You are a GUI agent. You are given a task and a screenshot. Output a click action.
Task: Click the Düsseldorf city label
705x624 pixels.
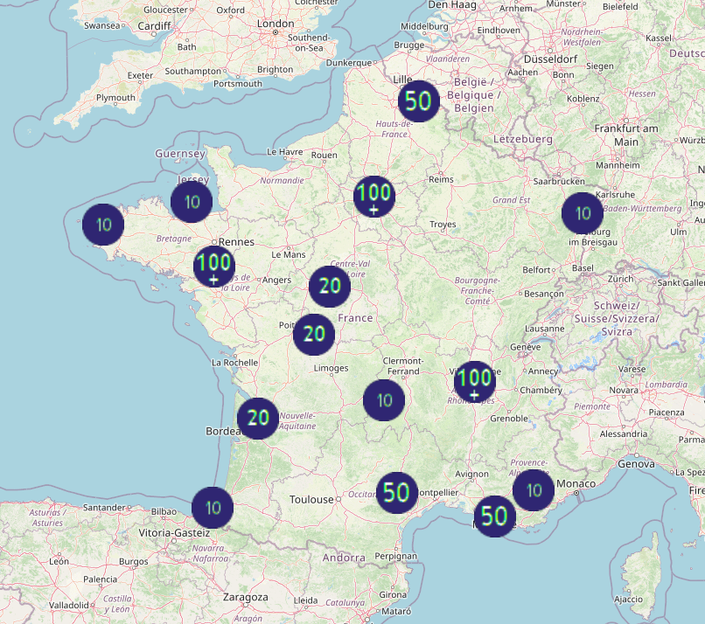[x=550, y=59]
